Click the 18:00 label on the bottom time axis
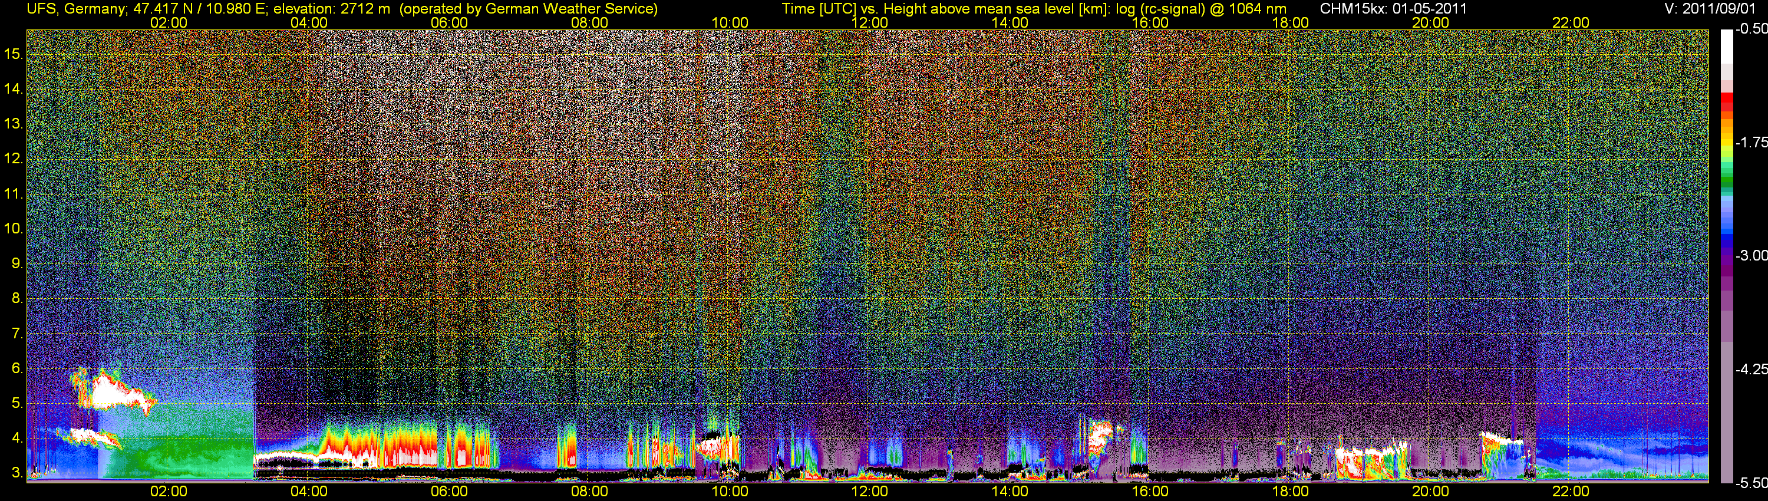 (1290, 492)
